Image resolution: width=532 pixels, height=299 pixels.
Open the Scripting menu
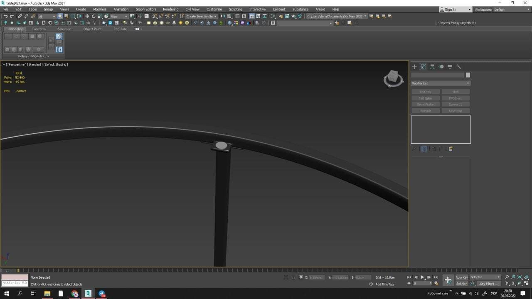coord(235,9)
